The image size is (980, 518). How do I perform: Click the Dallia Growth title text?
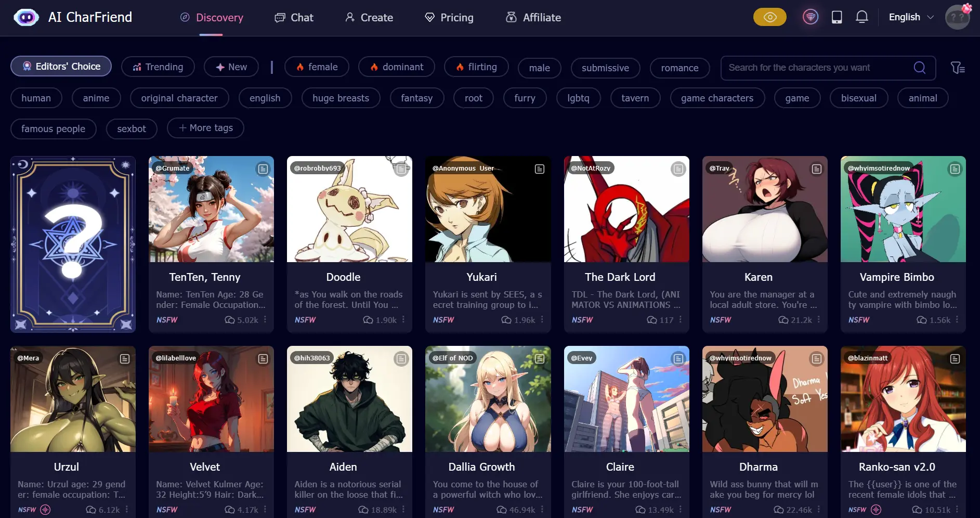(481, 467)
